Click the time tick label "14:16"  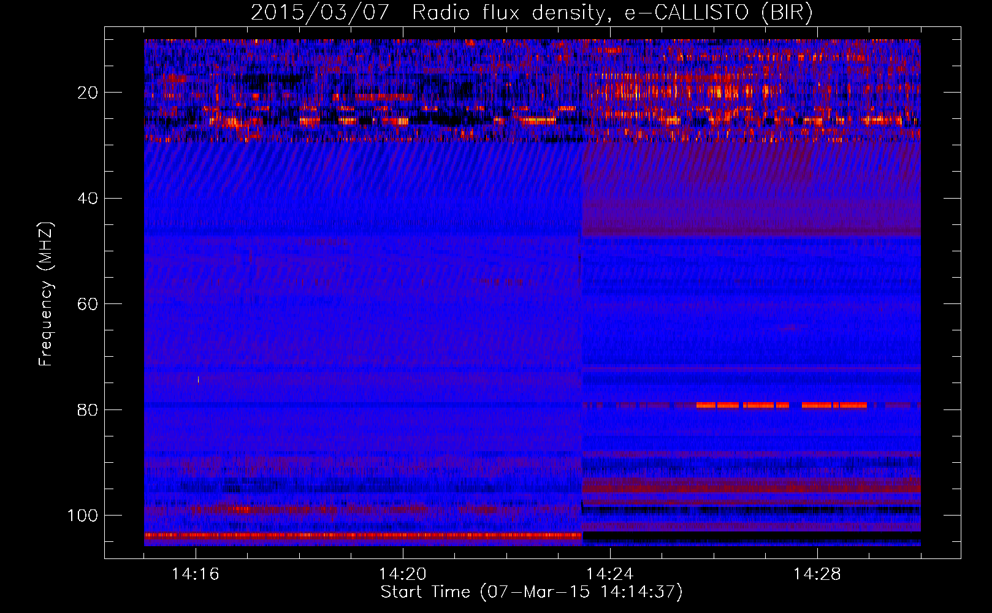tap(196, 574)
